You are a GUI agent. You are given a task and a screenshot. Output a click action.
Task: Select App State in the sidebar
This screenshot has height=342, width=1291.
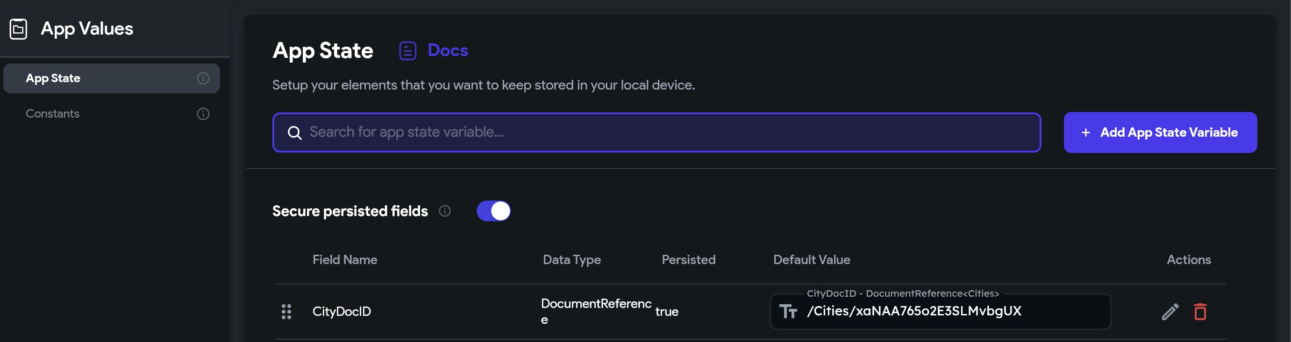pos(53,78)
